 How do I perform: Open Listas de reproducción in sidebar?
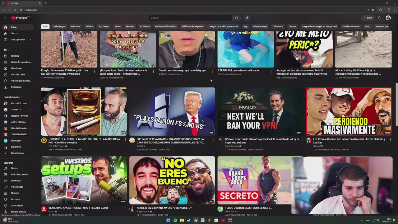pyautogui.click(x=17, y=62)
